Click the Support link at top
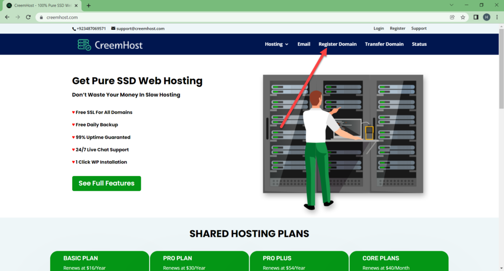Screen dimensions: 504x271 (419, 28)
